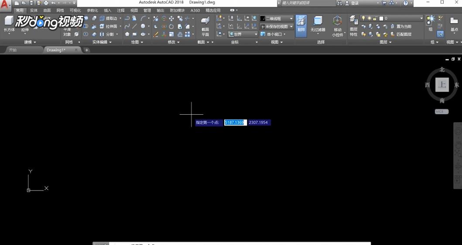The width and height of the screenshot is (462, 245).
Task: Select the Array grid tool in 修改 panel
Action: (x=188, y=34)
